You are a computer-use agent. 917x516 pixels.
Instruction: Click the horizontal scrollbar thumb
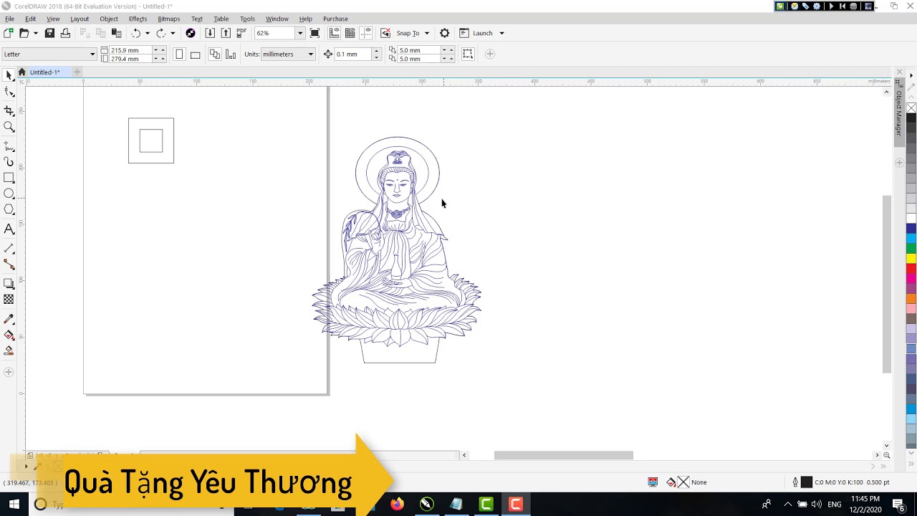[x=563, y=455]
